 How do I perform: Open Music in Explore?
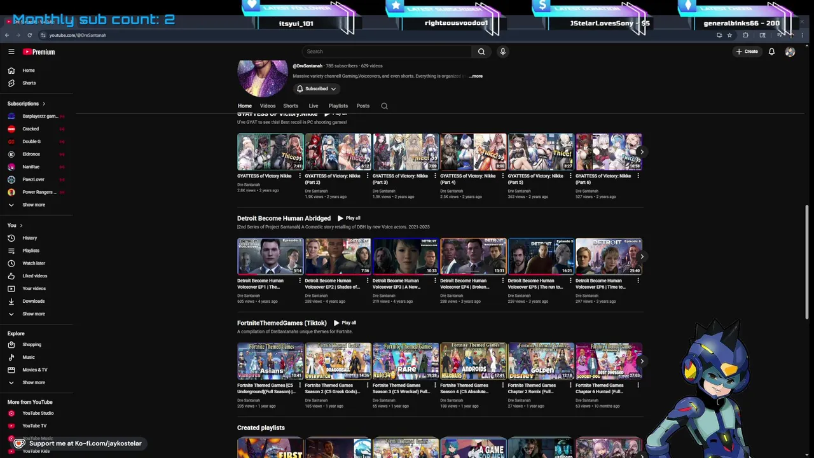pos(28,357)
